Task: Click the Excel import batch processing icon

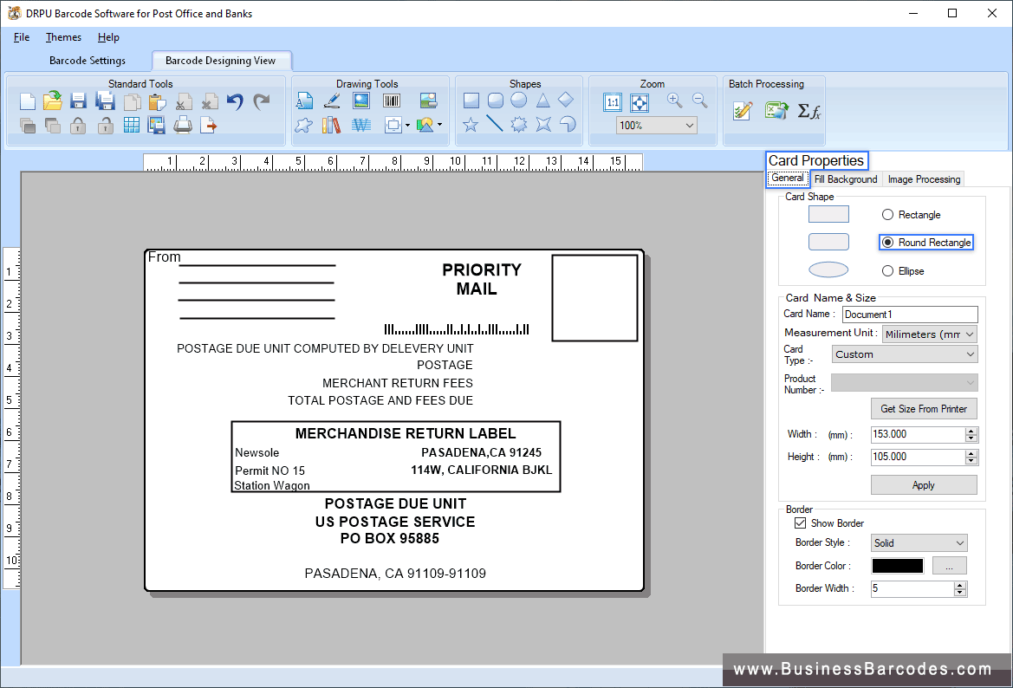Action: [x=774, y=111]
